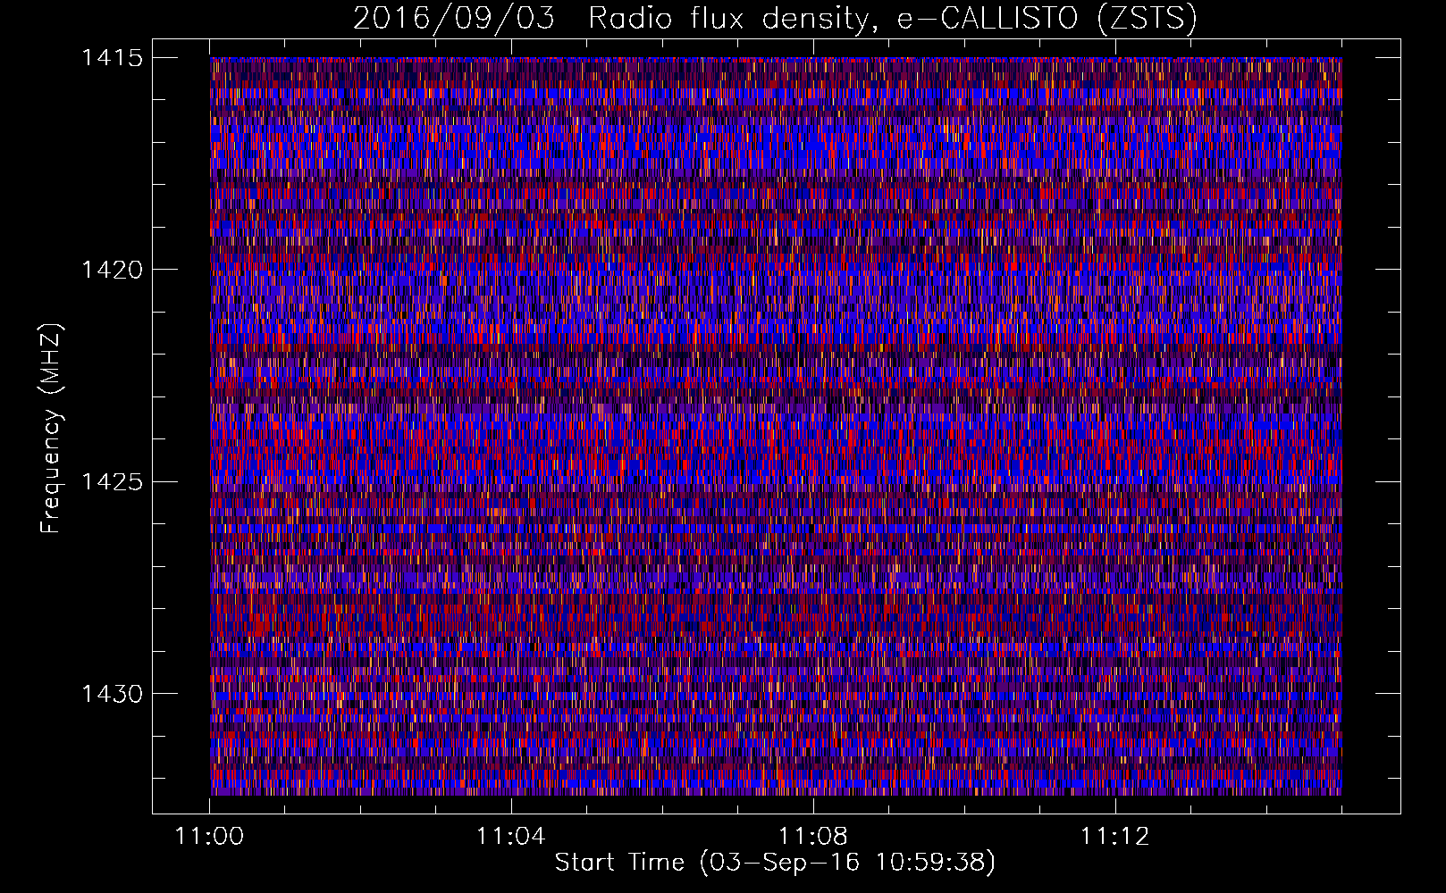Click the 11:00 time tick label
The image size is (1446, 893).
click(x=209, y=837)
